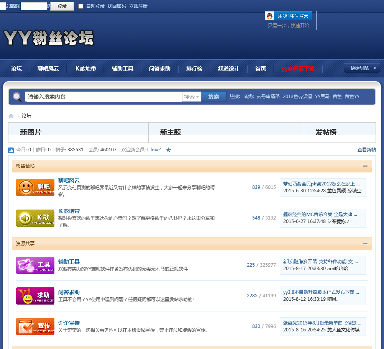Open latest post 新版[随缘多开器
Image resolution: width=384 pixels, height=349 pixels.
(320, 262)
